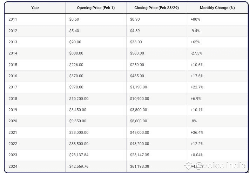Select the "Opening Price (Feb 1)" column header
The height and width of the screenshot is (173, 249).
tap(96, 8)
